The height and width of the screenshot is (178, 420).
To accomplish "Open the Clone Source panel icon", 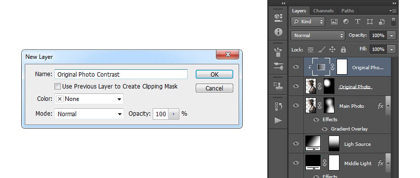I will click(278, 86).
